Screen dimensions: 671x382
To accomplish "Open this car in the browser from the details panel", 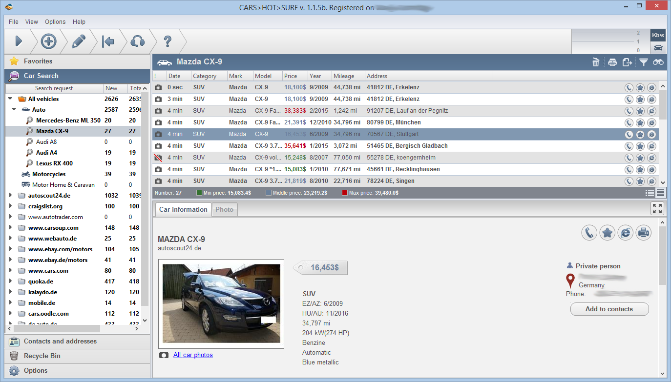I will pyautogui.click(x=626, y=233).
